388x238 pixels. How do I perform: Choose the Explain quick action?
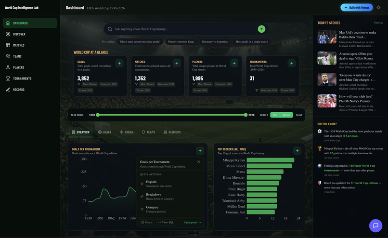pyautogui.click(x=170, y=184)
